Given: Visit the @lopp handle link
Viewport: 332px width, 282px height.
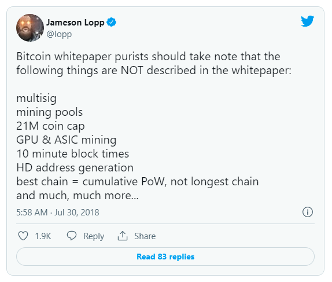Looking at the screenshot, I should (59, 34).
